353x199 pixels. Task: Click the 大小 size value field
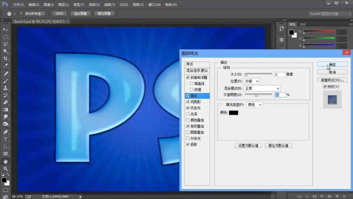tap(280, 74)
